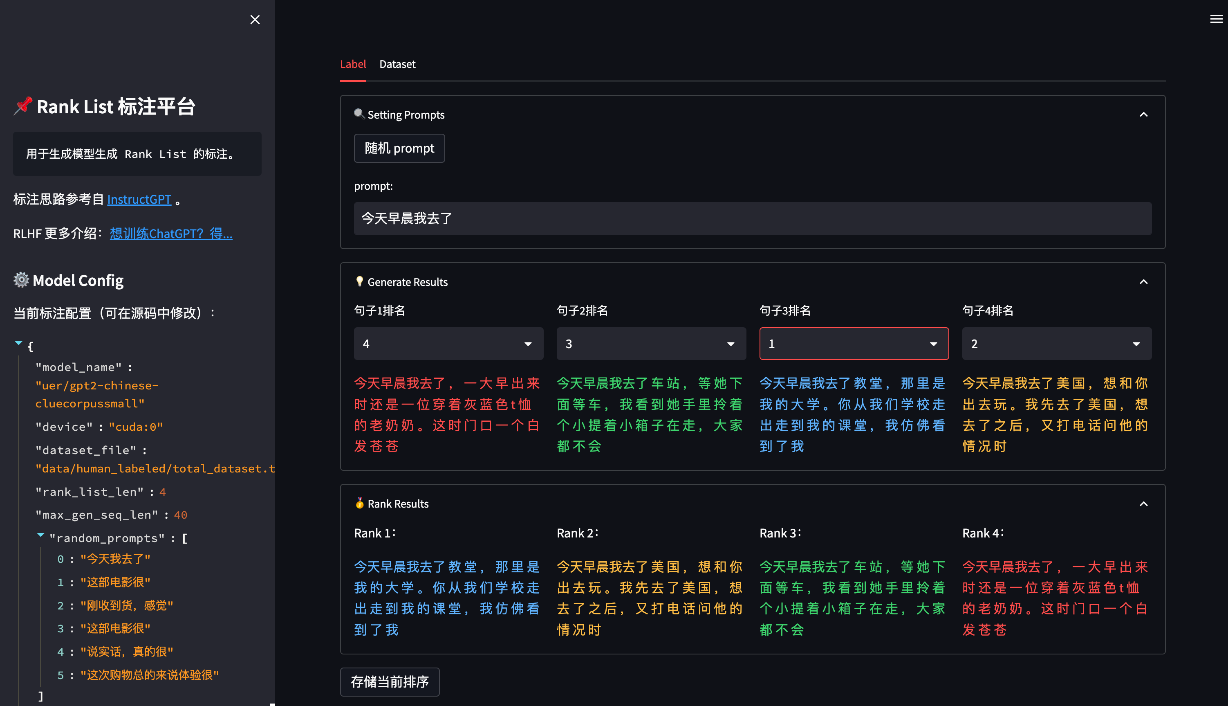Switch to the Label tab
This screenshot has height=706, width=1228.
(353, 64)
